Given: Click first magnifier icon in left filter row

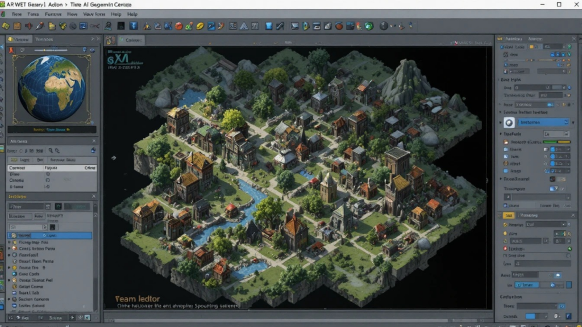Looking at the screenshot, I should pos(51,150).
